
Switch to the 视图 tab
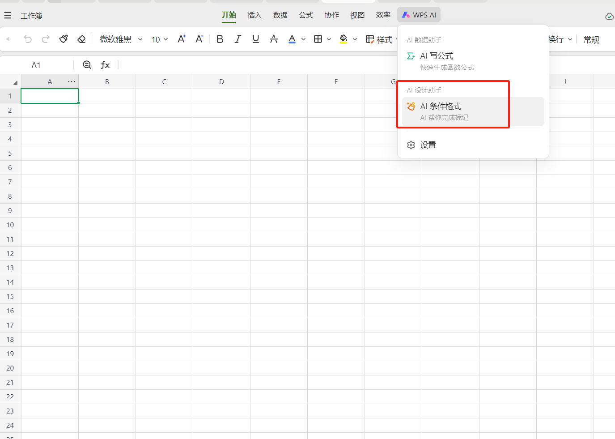(x=357, y=15)
